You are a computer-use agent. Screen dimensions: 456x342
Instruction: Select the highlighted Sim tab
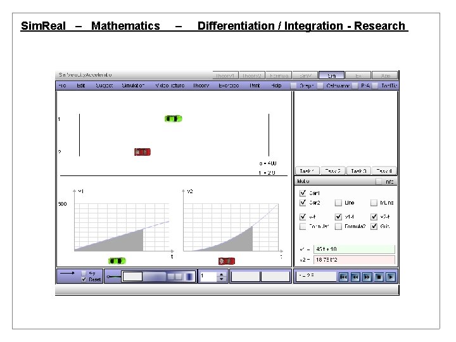(331, 75)
